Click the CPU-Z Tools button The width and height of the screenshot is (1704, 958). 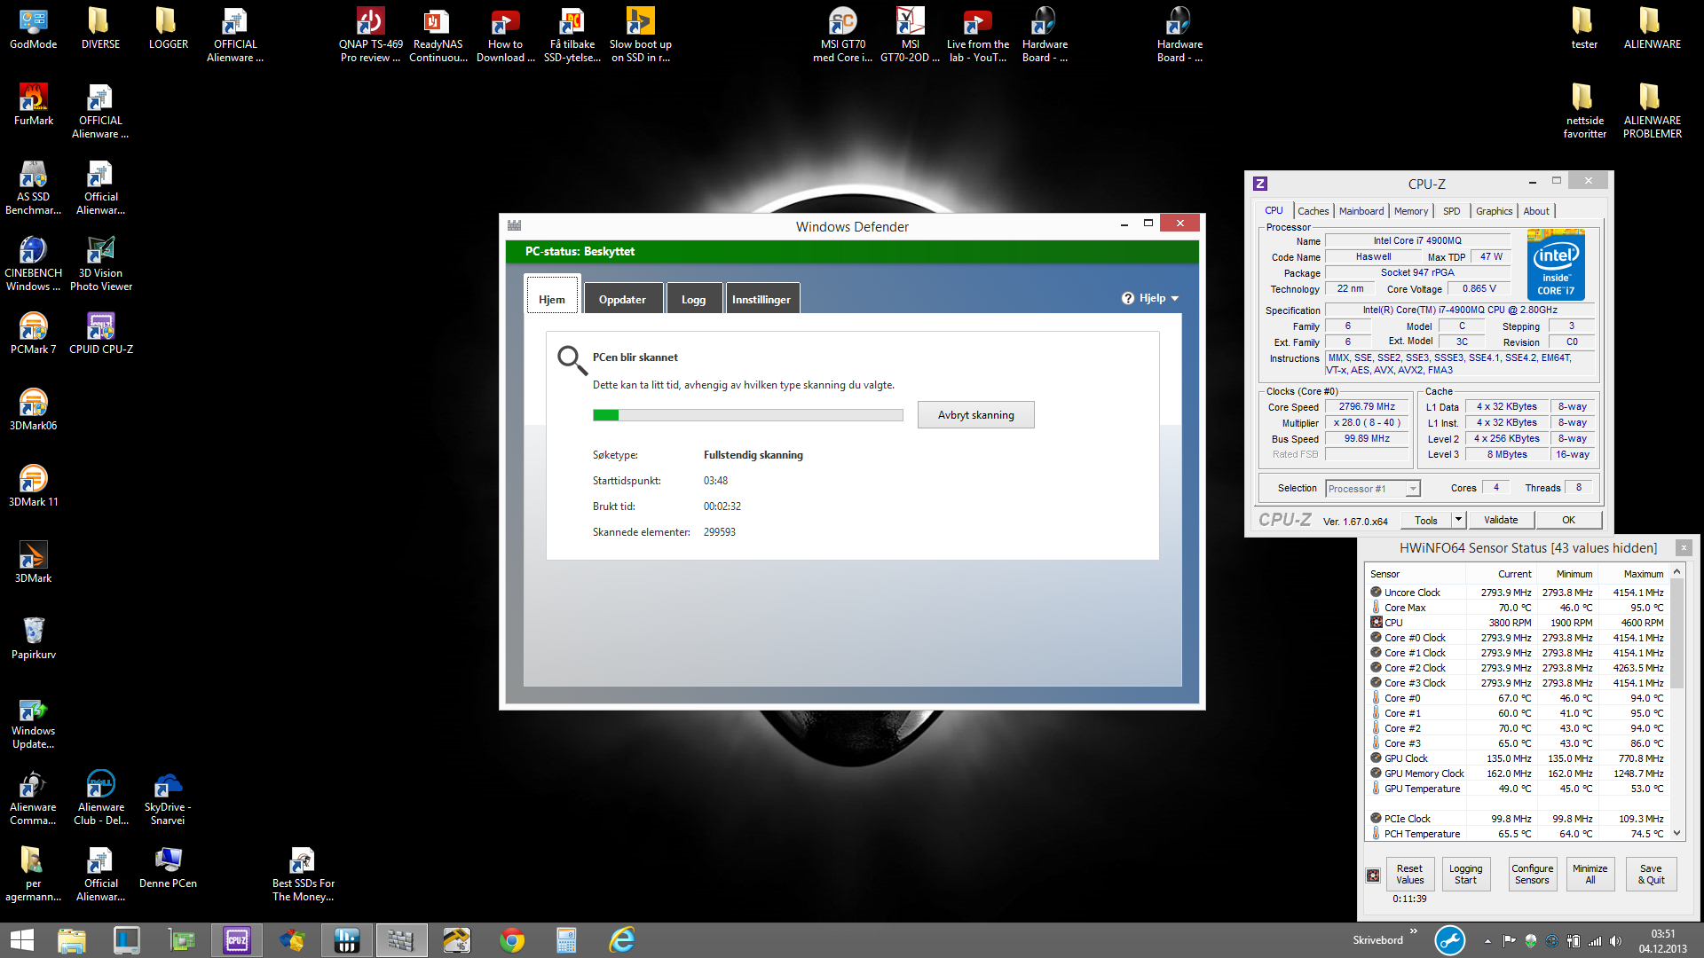pyautogui.click(x=1426, y=520)
